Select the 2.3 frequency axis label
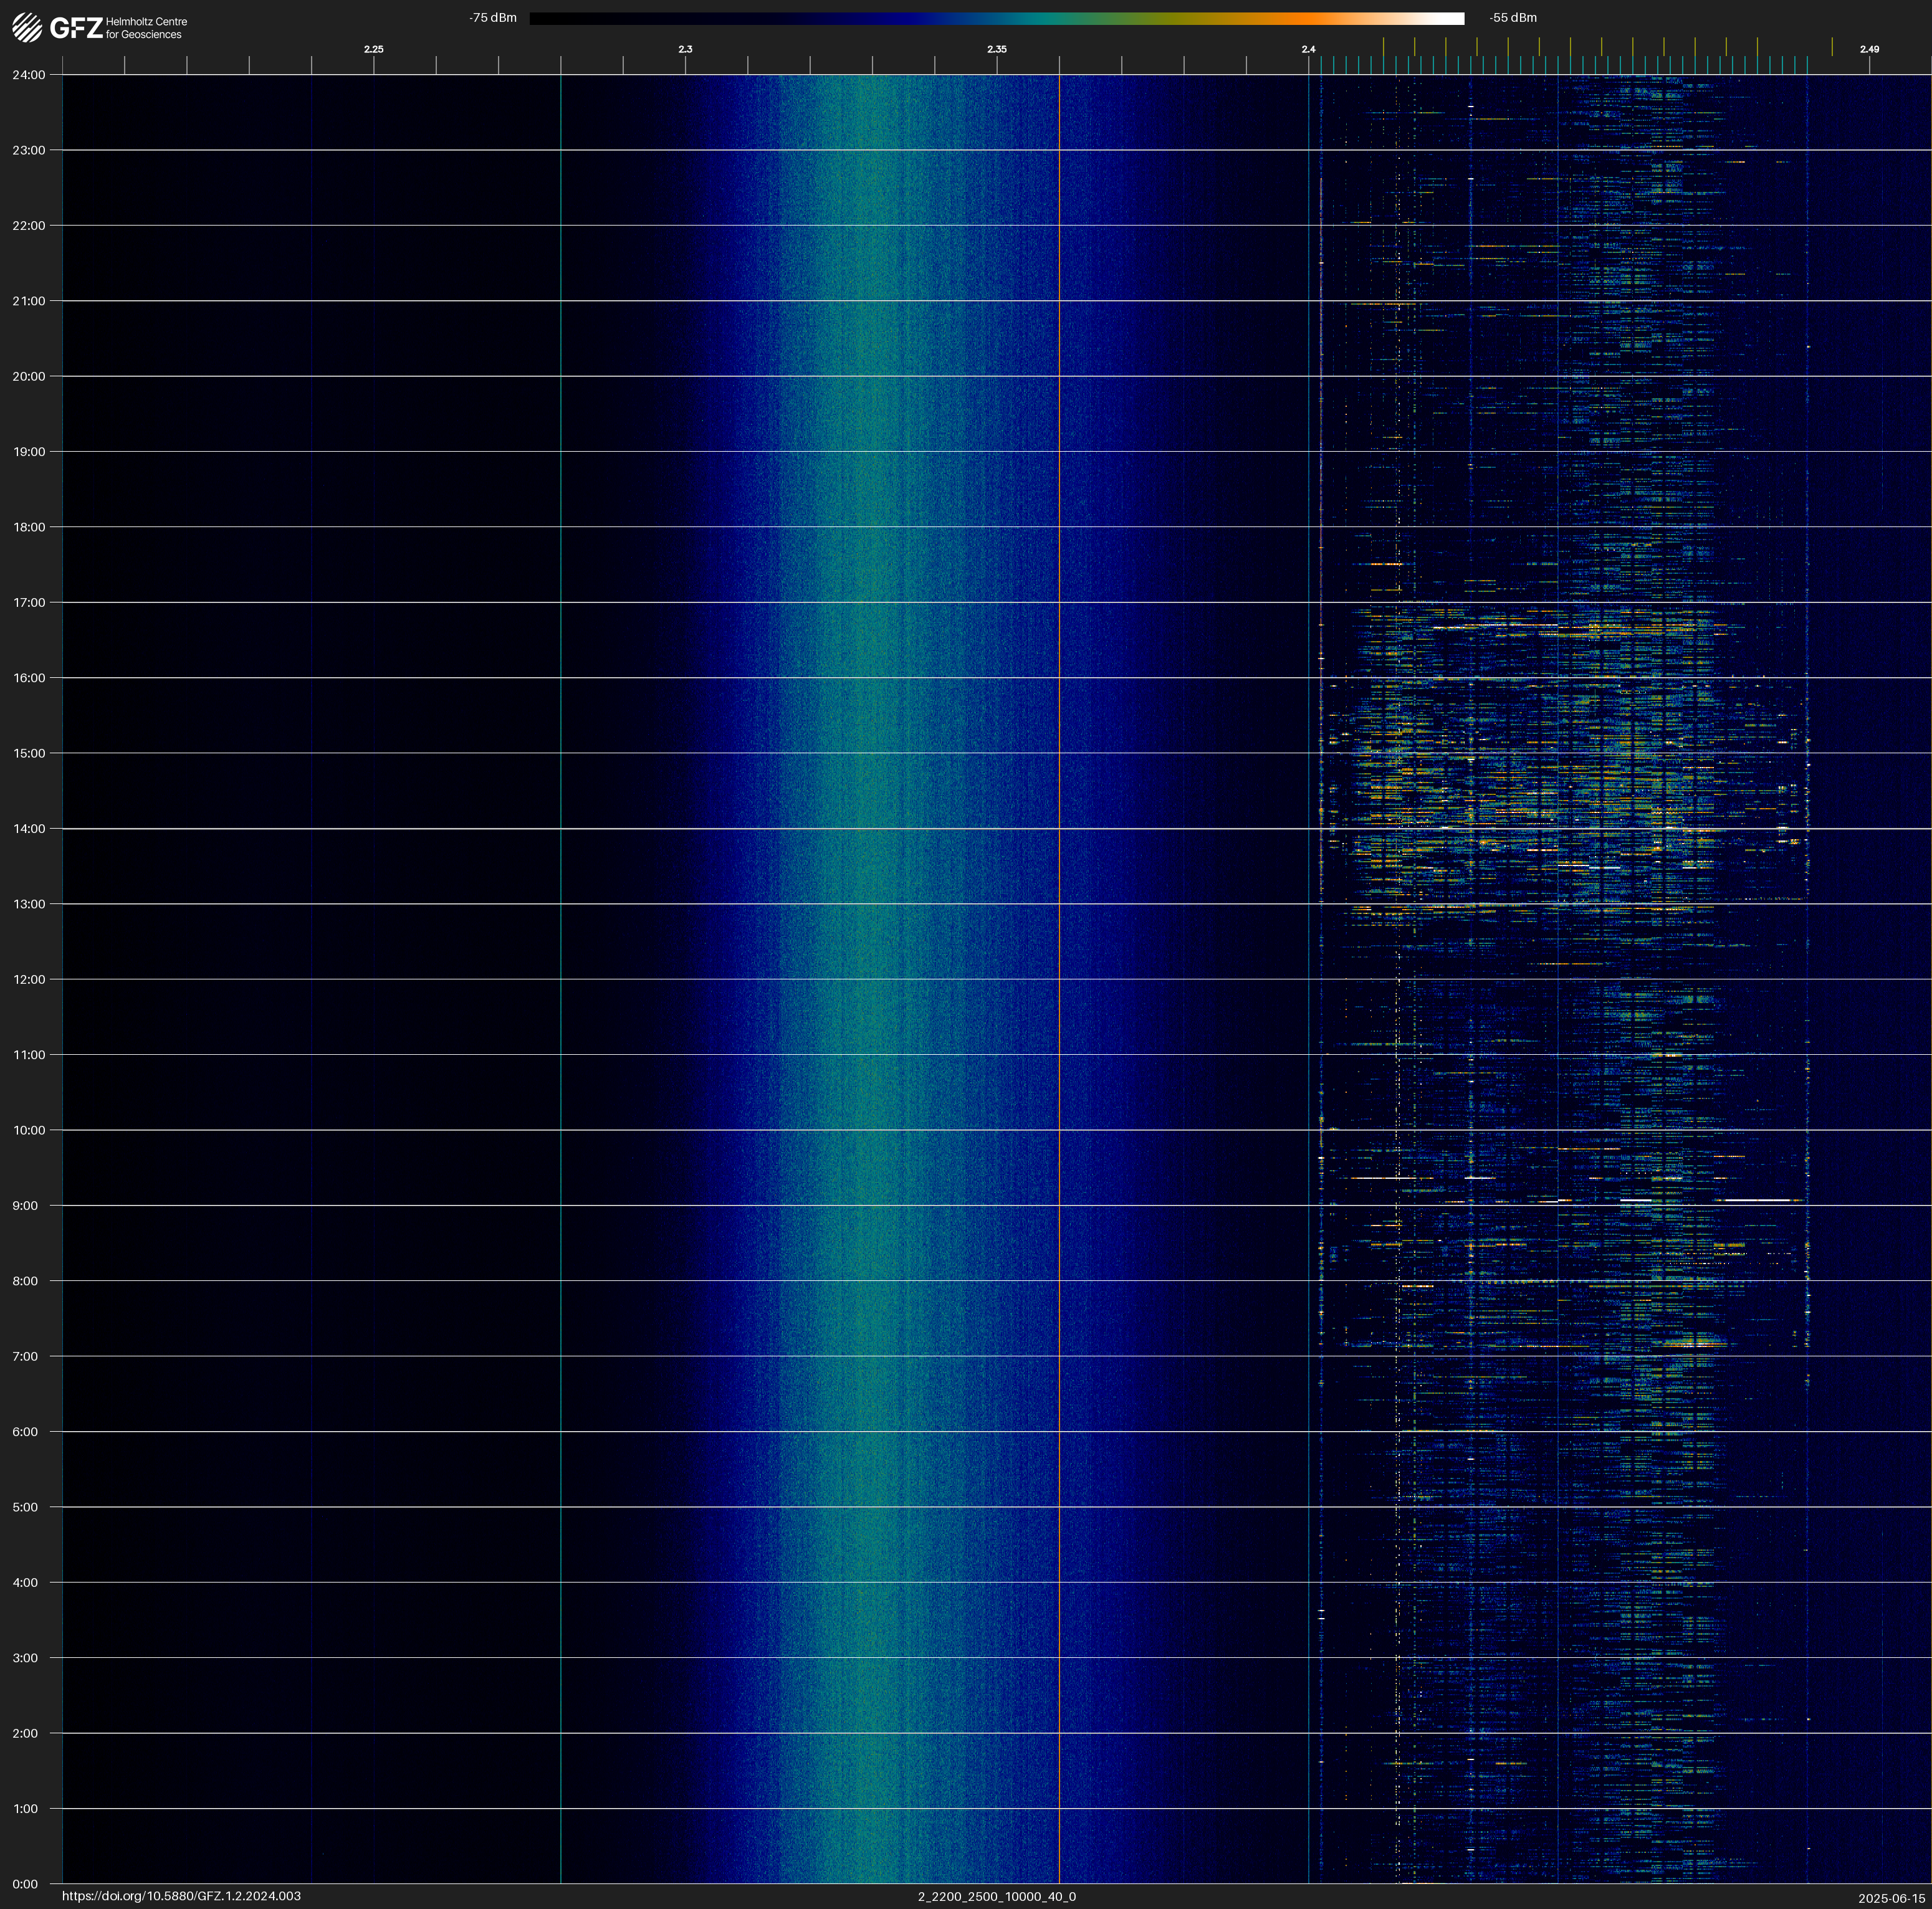This screenshot has width=1932, height=1909. pos(685,49)
